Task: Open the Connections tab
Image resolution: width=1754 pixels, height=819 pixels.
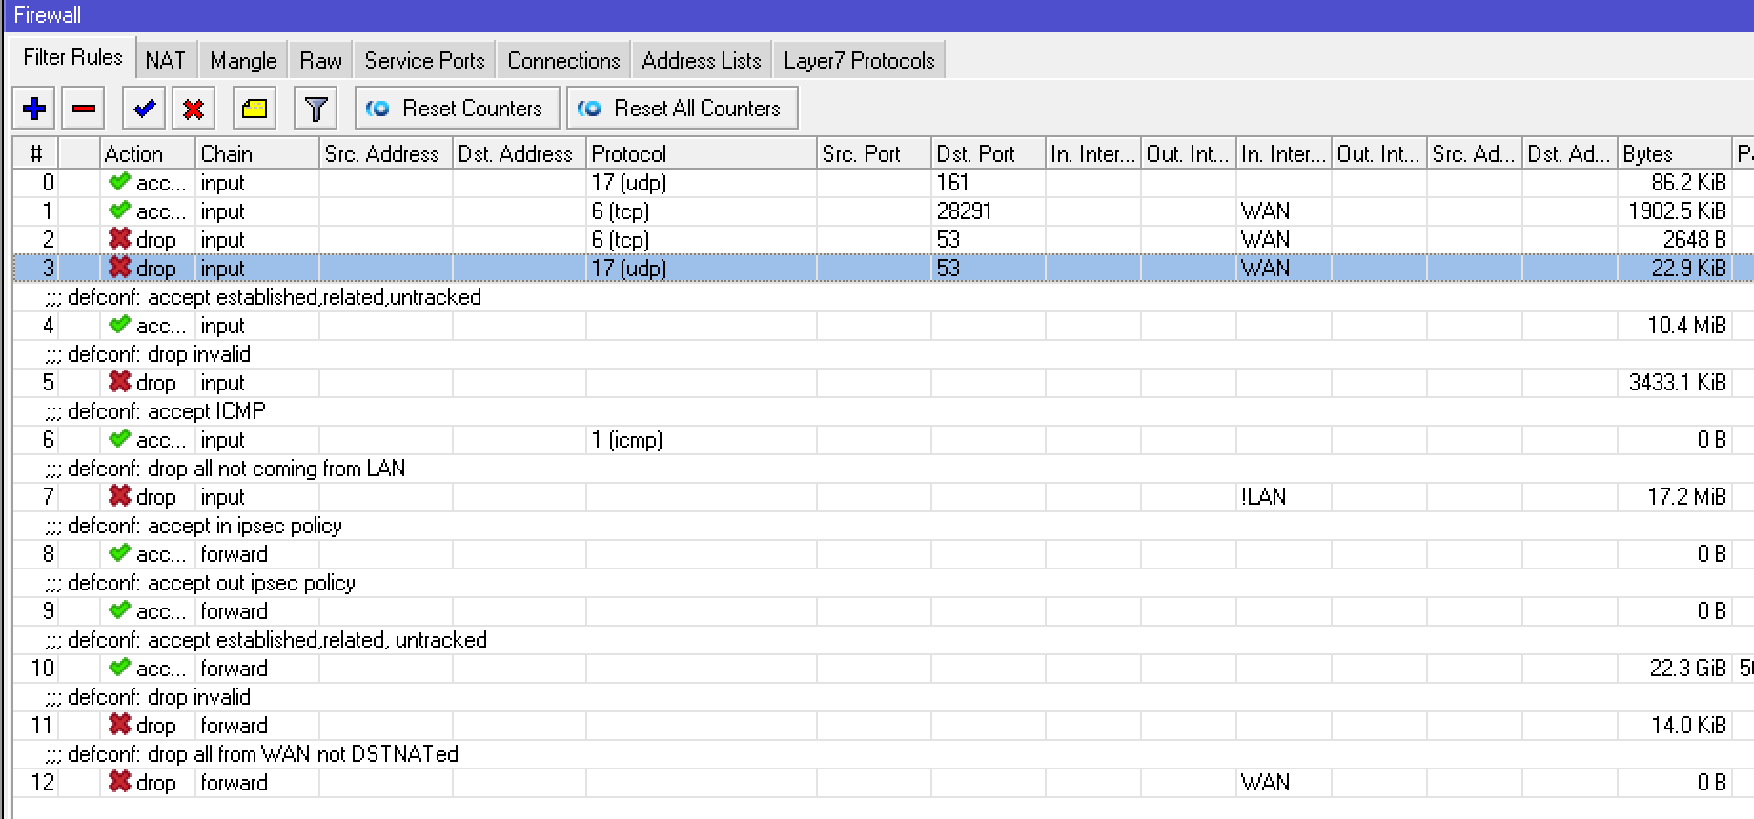Action: pos(563,61)
